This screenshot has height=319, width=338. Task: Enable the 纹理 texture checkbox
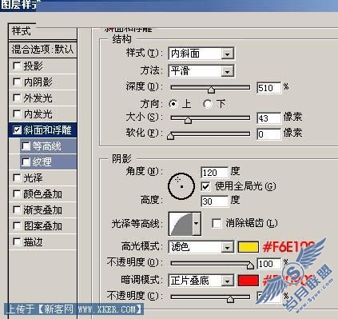[26, 161]
